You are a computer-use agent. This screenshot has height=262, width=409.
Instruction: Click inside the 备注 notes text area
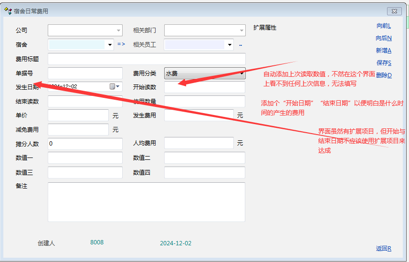(147, 202)
